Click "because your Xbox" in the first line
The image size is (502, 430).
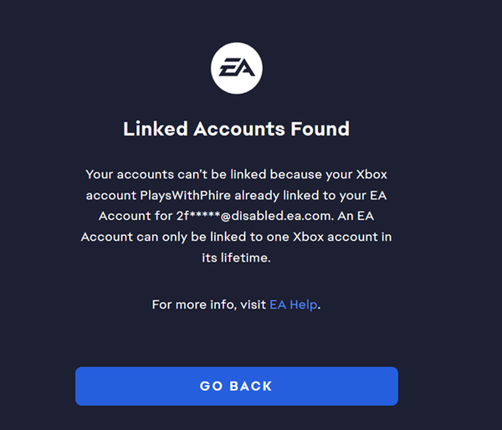(x=335, y=174)
